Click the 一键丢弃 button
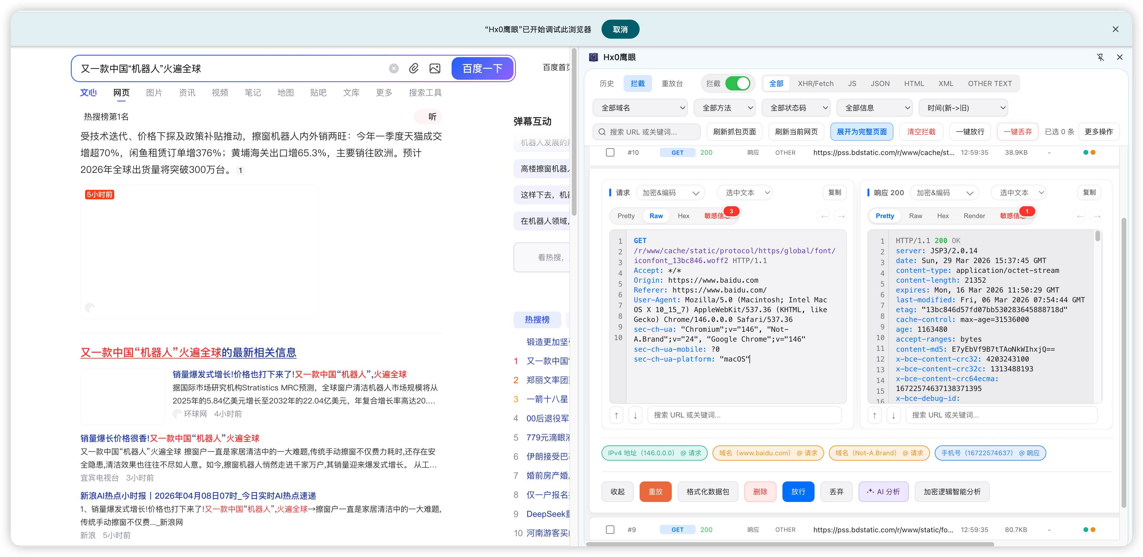This screenshot has height=557, width=1143. pos(1017,132)
